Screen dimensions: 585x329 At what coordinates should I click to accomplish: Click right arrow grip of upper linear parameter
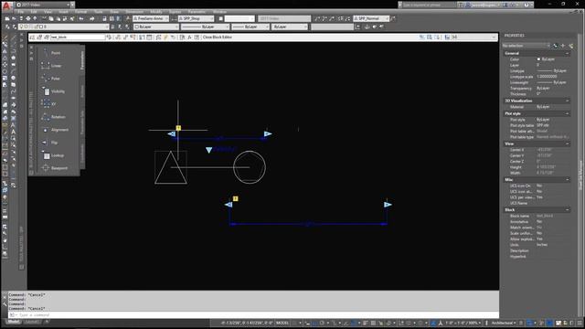pos(268,134)
